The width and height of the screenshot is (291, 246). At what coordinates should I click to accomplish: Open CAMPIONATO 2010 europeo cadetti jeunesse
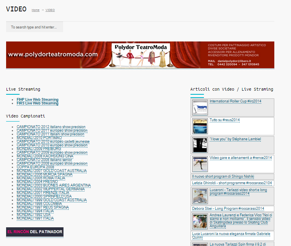pyautogui.click(x=53, y=142)
